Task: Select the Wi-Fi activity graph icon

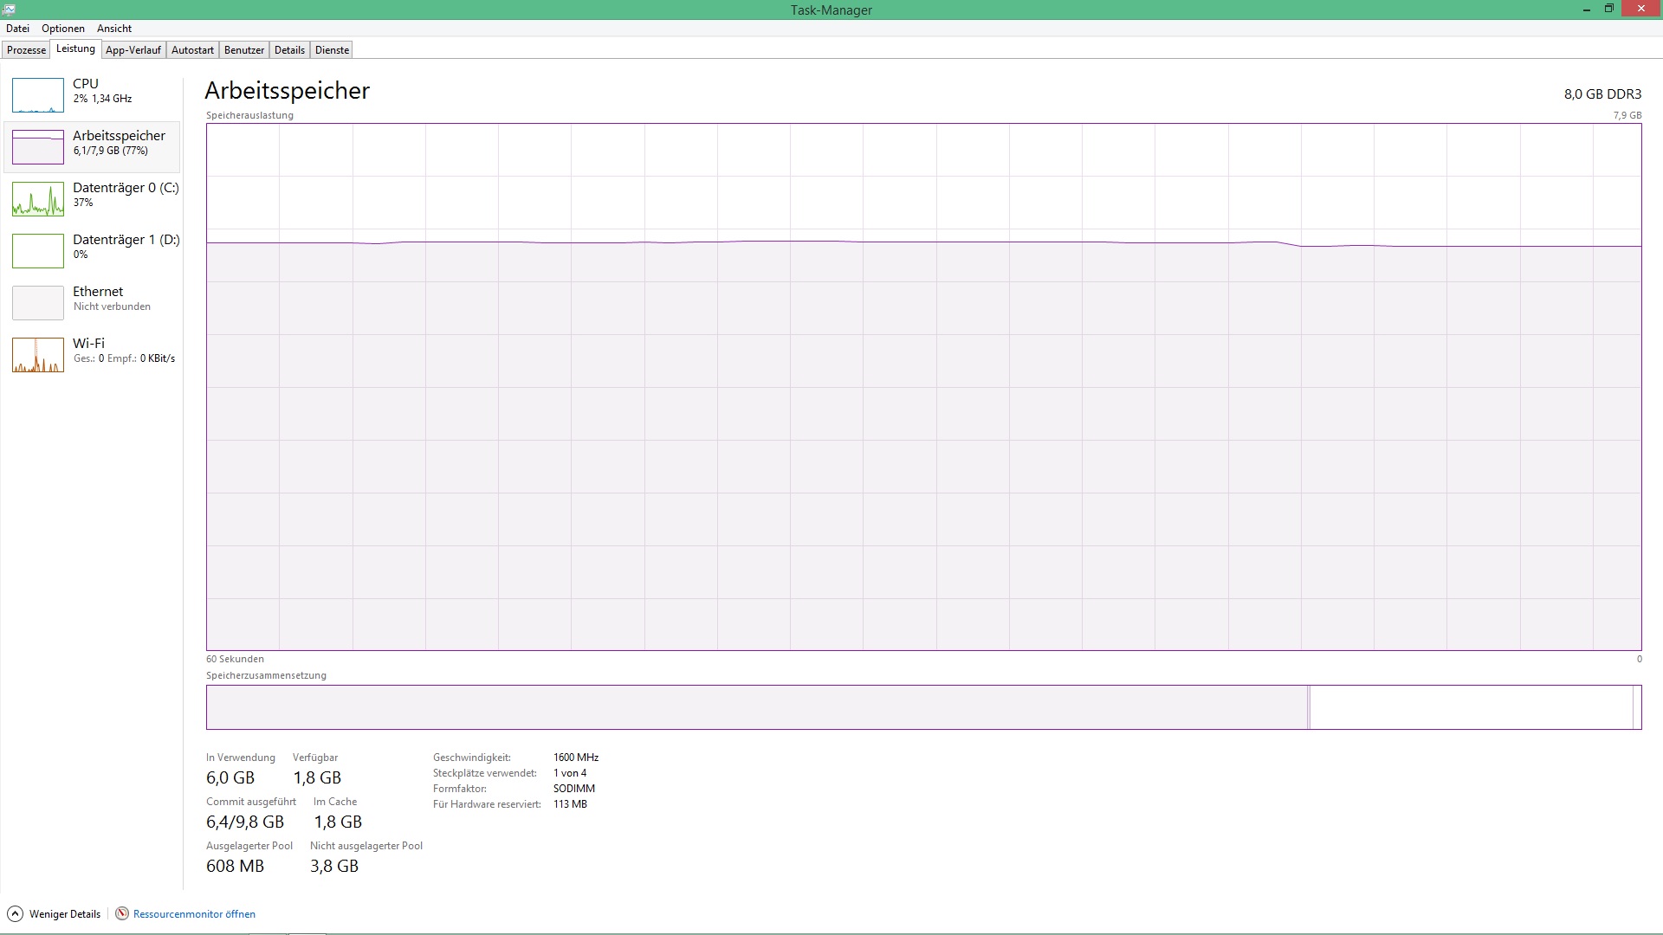Action: (38, 355)
